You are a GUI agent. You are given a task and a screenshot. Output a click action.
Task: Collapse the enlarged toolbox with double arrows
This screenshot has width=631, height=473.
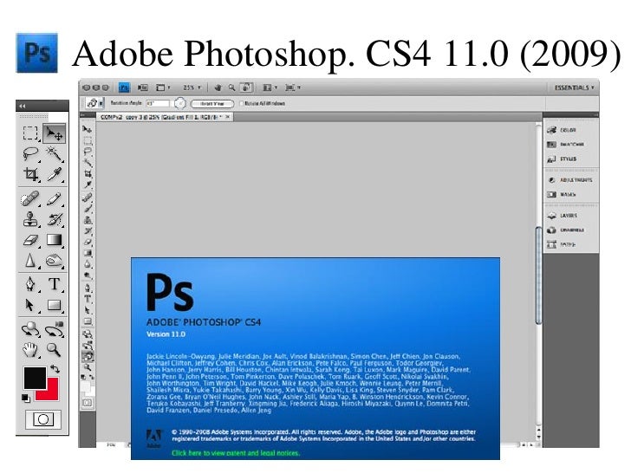point(23,106)
